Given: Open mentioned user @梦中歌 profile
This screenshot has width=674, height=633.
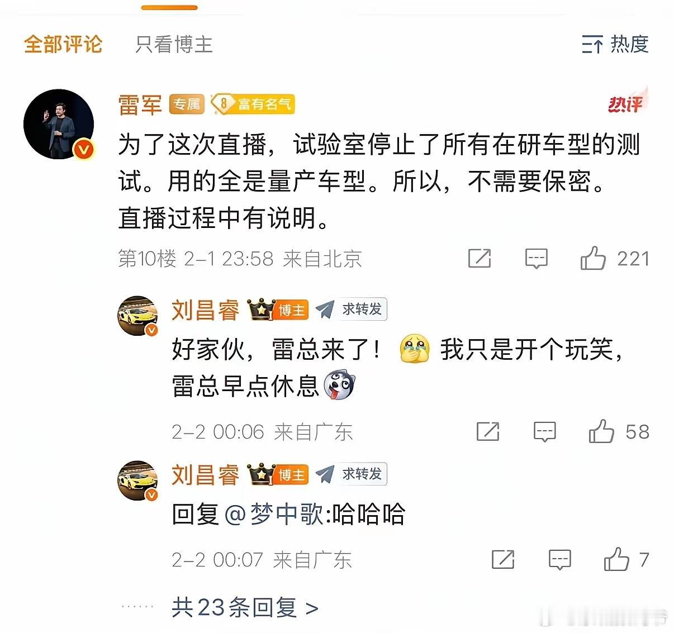Looking at the screenshot, I should pyautogui.click(x=273, y=514).
